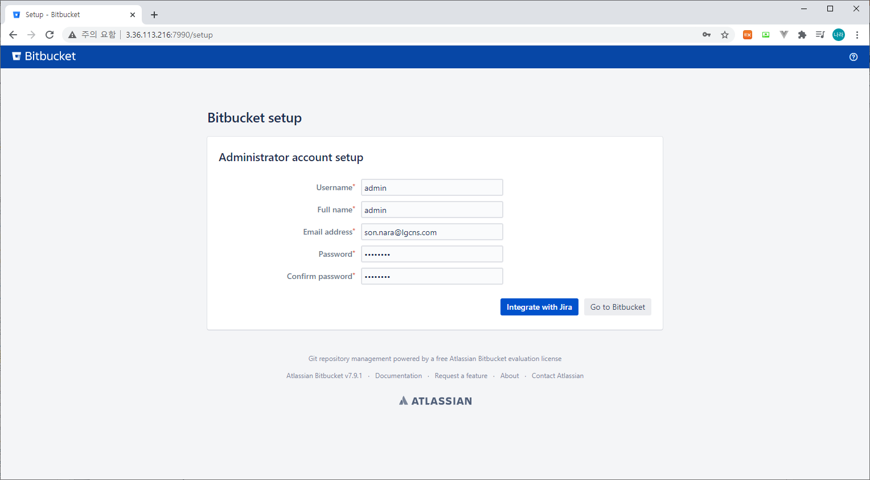Click the Integrate with Jira button
The width and height of the screenshot is (870, 480).
coord(539,307)
